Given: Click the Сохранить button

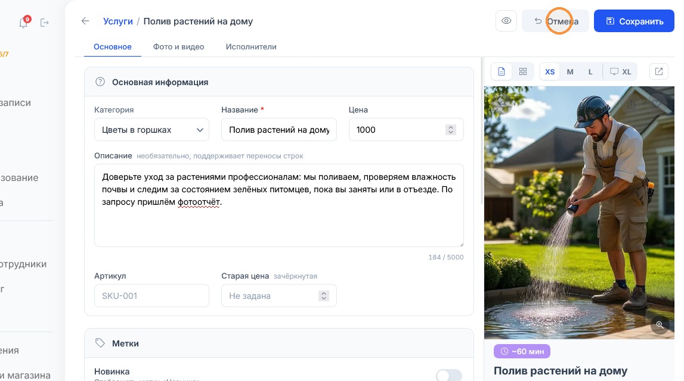Looking at the screenshot, I should pyautogui.click(x=634, y=21).
